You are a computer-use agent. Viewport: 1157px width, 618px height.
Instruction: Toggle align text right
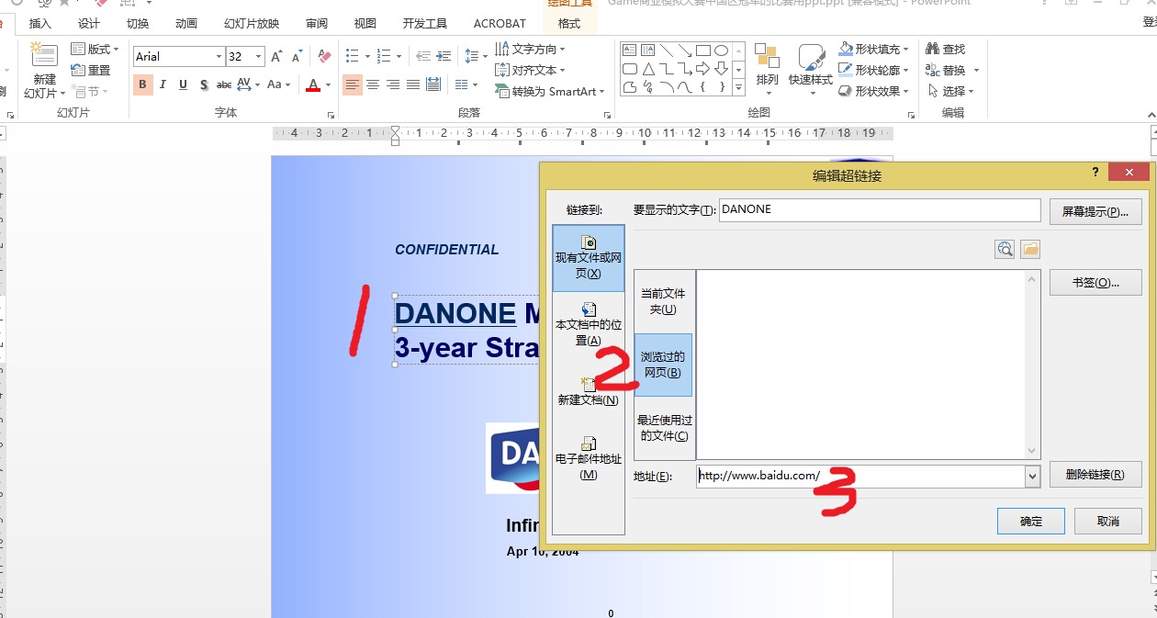click(x=393, y=84)
